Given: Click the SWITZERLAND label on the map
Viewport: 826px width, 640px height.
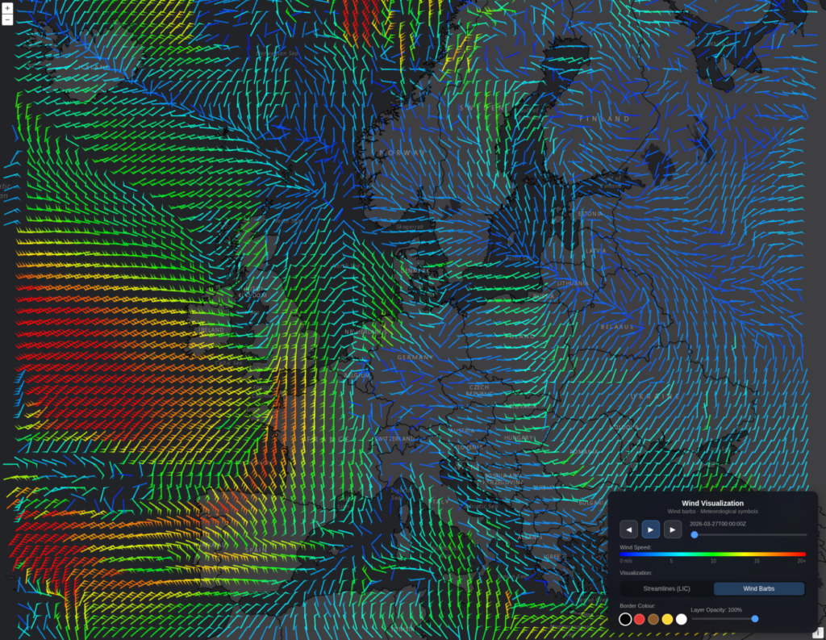Looking at the screenshot, I should tap(395, 439).
